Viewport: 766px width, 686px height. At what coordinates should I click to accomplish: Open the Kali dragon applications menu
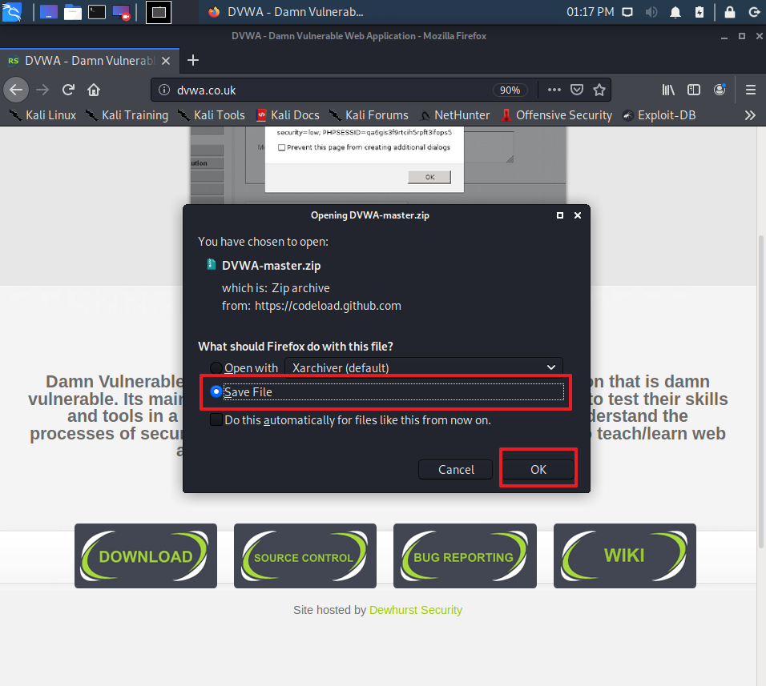point(12,12)
